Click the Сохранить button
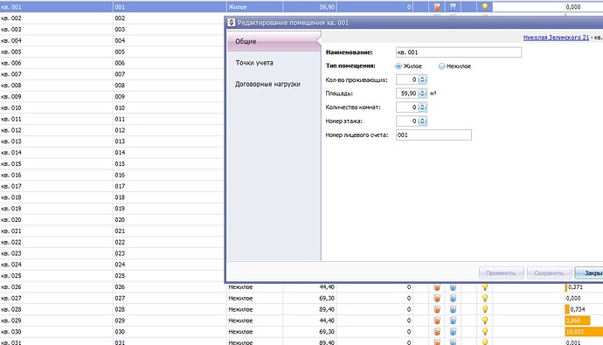 [x=549, y=273]
